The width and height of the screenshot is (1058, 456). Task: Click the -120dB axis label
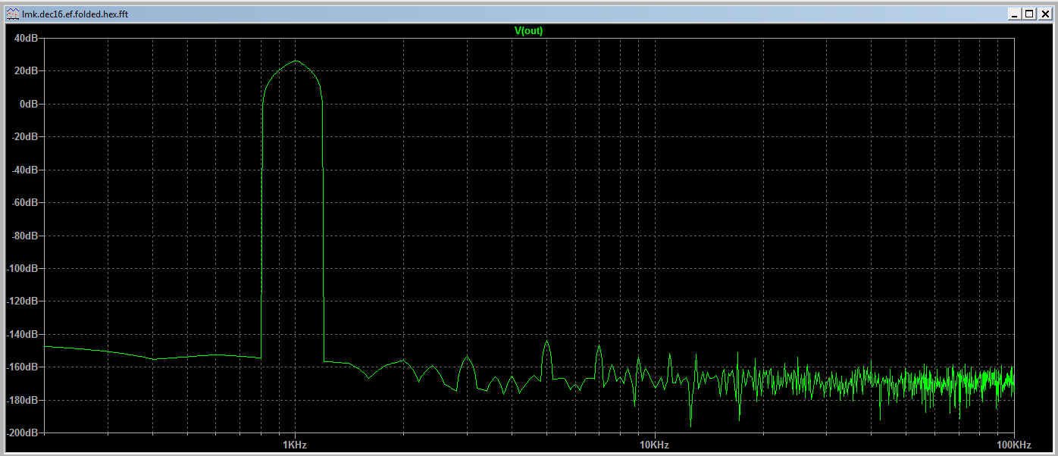(x=23, y=301)
